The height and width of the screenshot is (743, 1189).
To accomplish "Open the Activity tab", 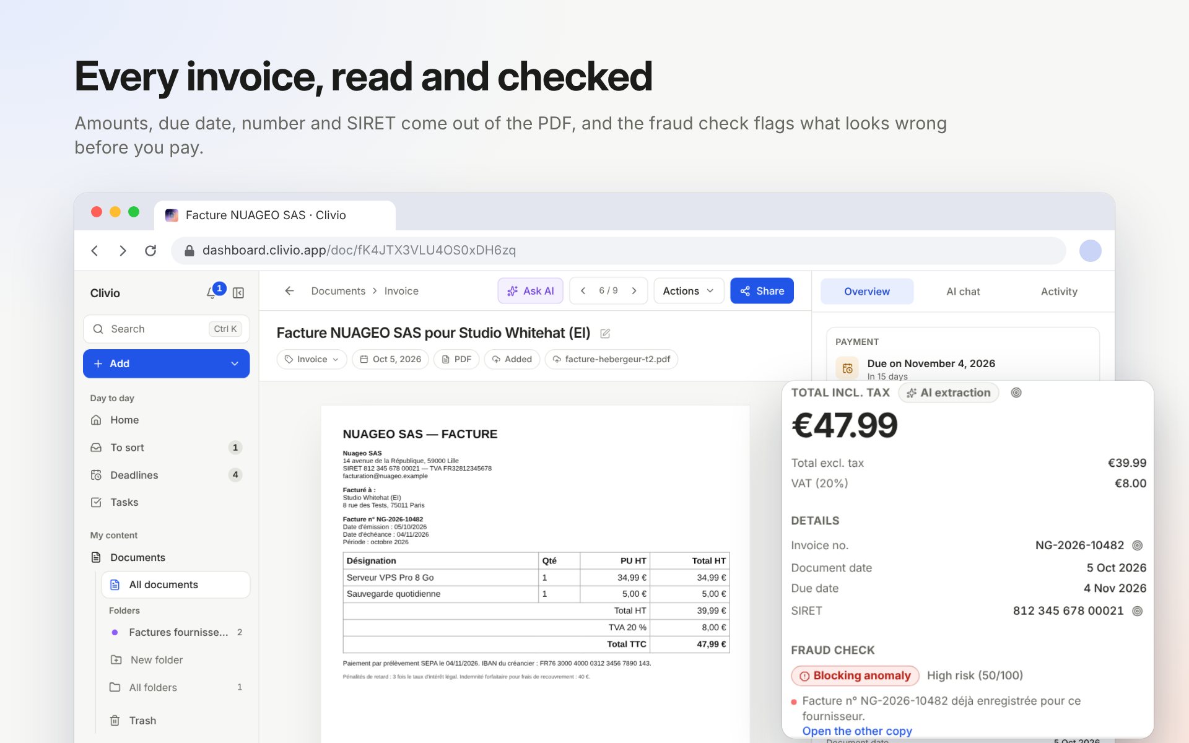I will pyautogui.click(x=1059, y=292).
